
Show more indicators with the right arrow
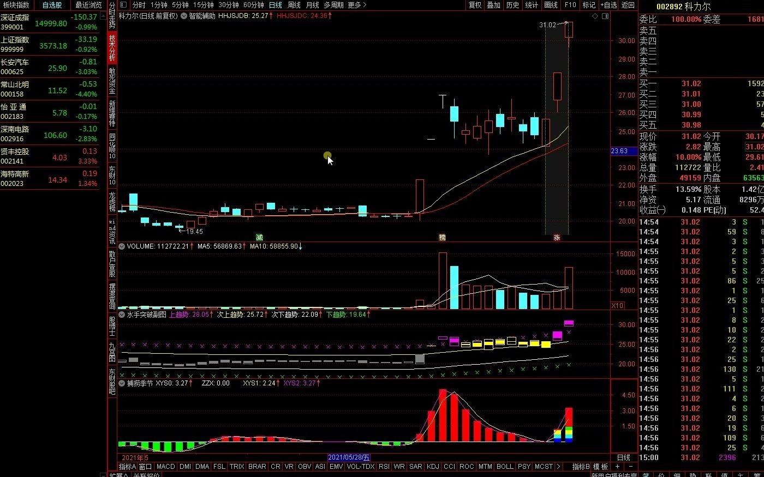click(558, 467)
